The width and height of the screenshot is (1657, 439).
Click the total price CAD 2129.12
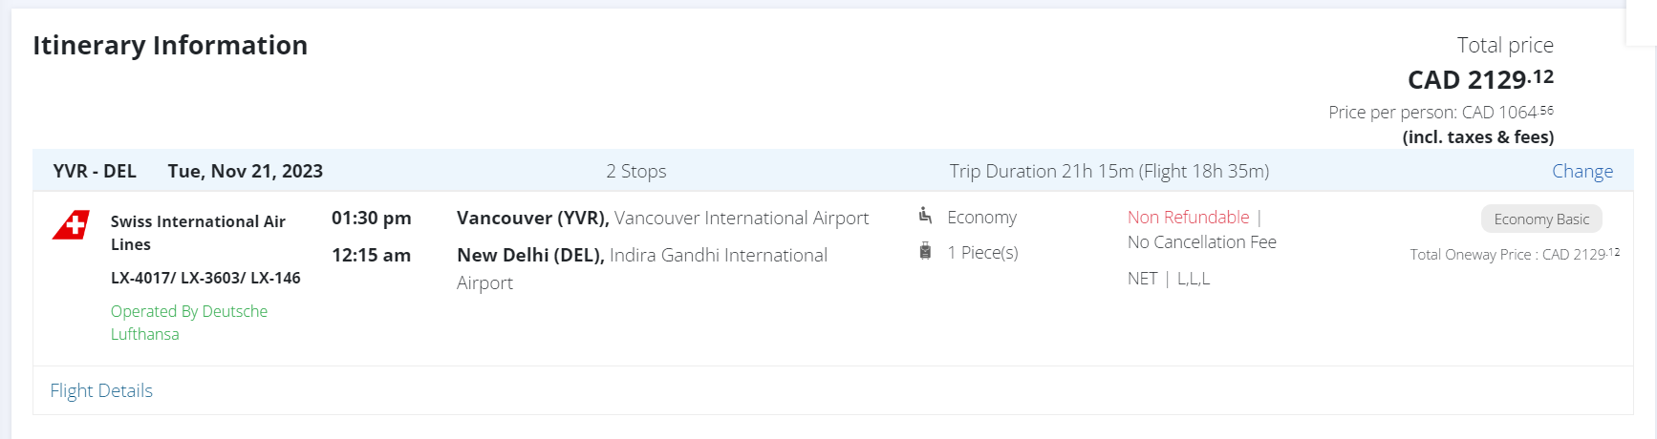[x=1479, y=79]
